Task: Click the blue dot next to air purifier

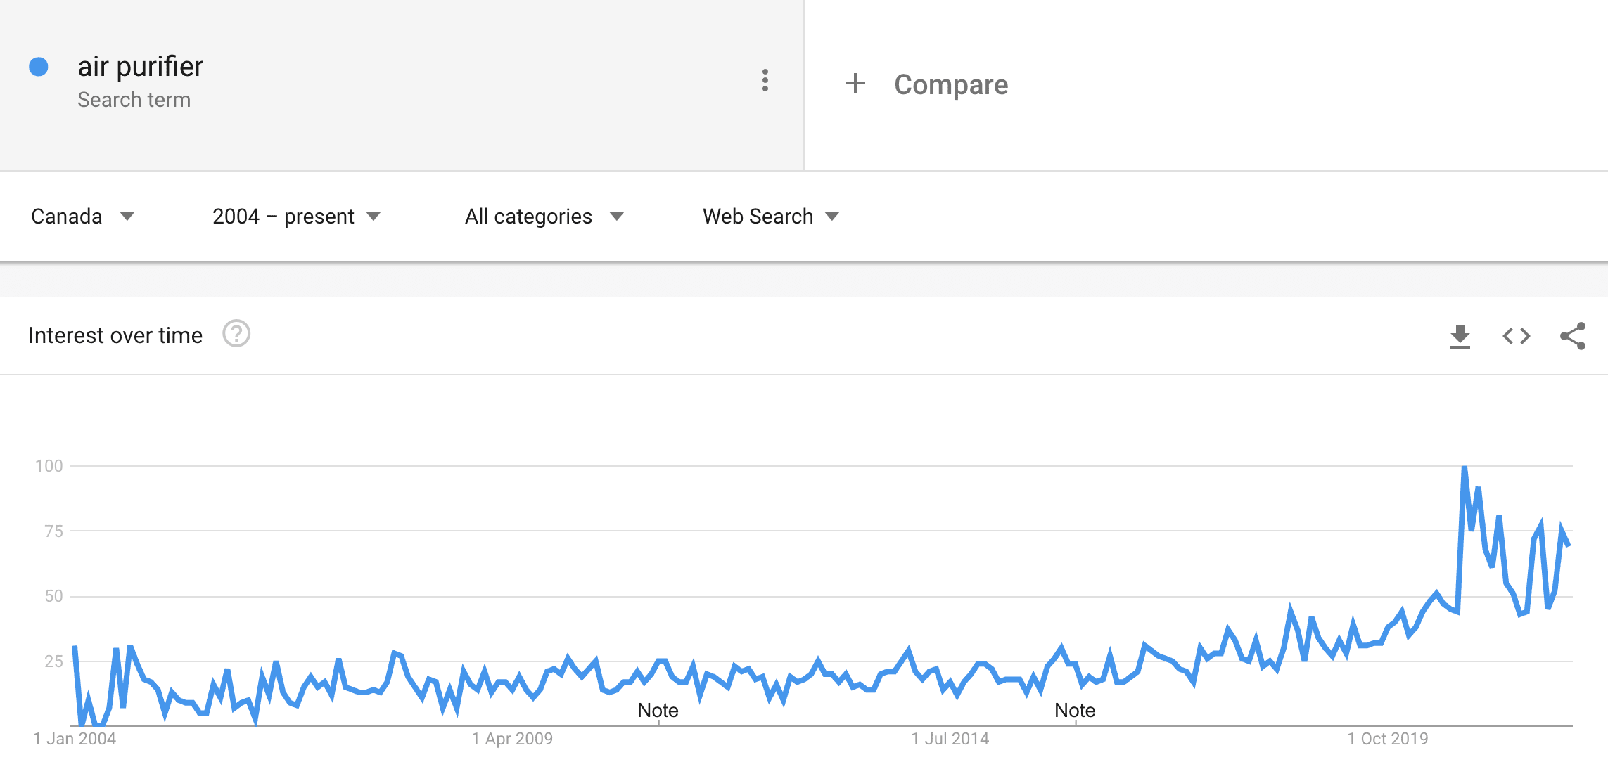Action: point(39,67)
